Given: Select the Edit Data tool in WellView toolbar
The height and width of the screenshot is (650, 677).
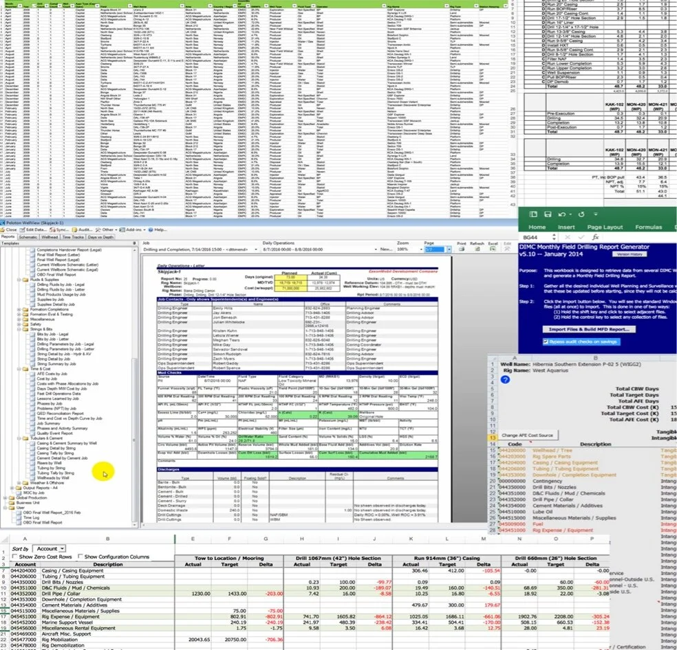Looking at the screenshot, I should tap(31, 229).
